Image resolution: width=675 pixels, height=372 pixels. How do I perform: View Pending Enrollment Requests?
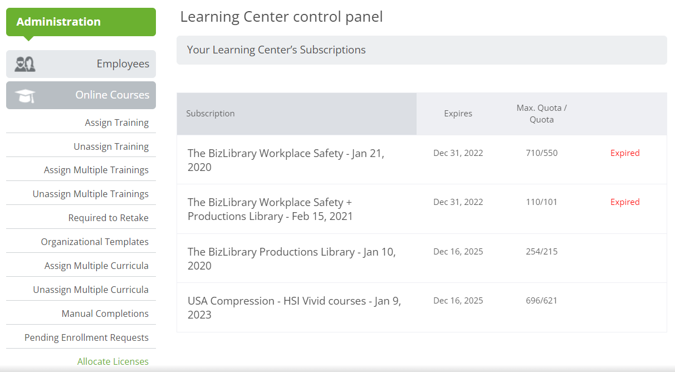(86, 337)
